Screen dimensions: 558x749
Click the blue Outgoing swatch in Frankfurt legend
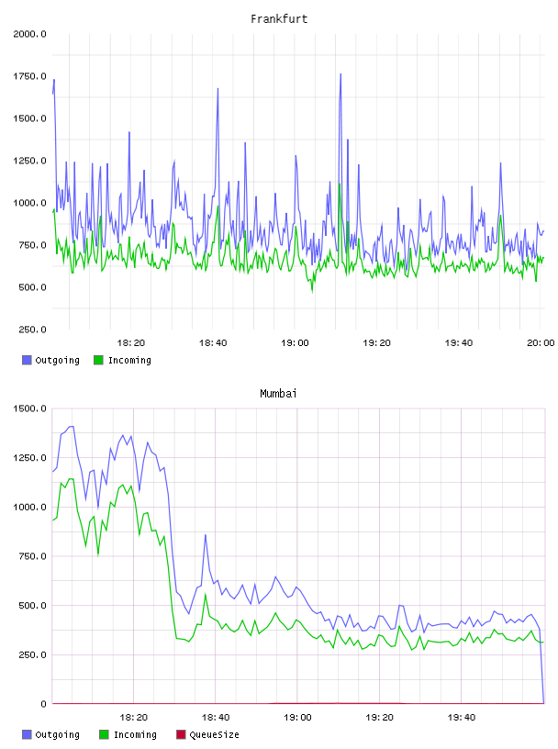point(27,360)
